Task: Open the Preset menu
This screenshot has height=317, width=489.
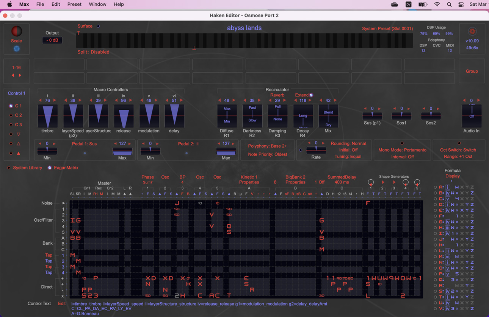Action: [x=74, y=5]
